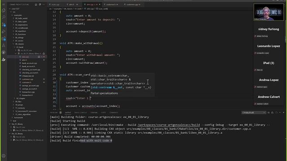Collapse the 01_bank folder
Image resolution: width=287 pixels, height=161 pixels.
pyautogui.click(x=20, y=47)
